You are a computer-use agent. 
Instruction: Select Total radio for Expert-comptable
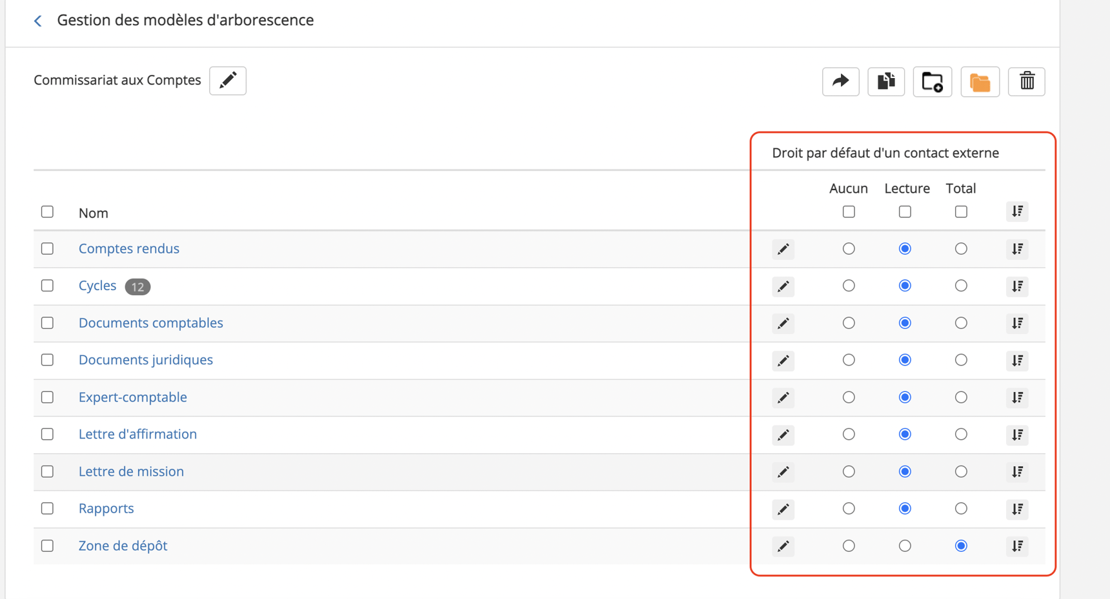click(x=961, y=397)
